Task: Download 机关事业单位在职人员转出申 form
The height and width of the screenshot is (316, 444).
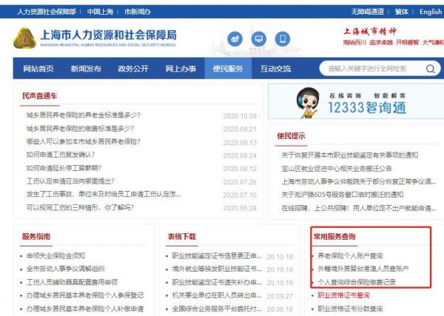Action: coord(217,295)
